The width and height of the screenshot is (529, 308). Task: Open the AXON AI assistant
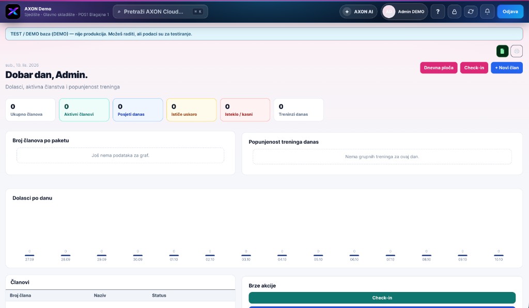tap(359, 11)
